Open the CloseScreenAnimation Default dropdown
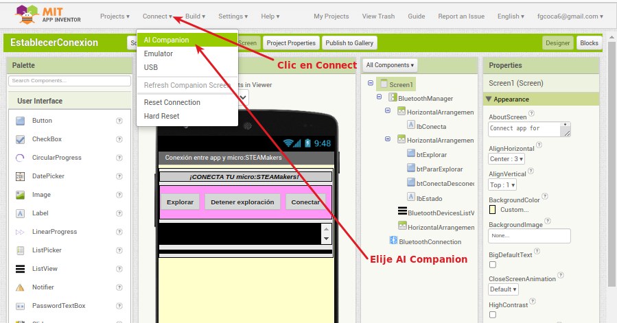This screenshot has height=323, width=617. 503,289
